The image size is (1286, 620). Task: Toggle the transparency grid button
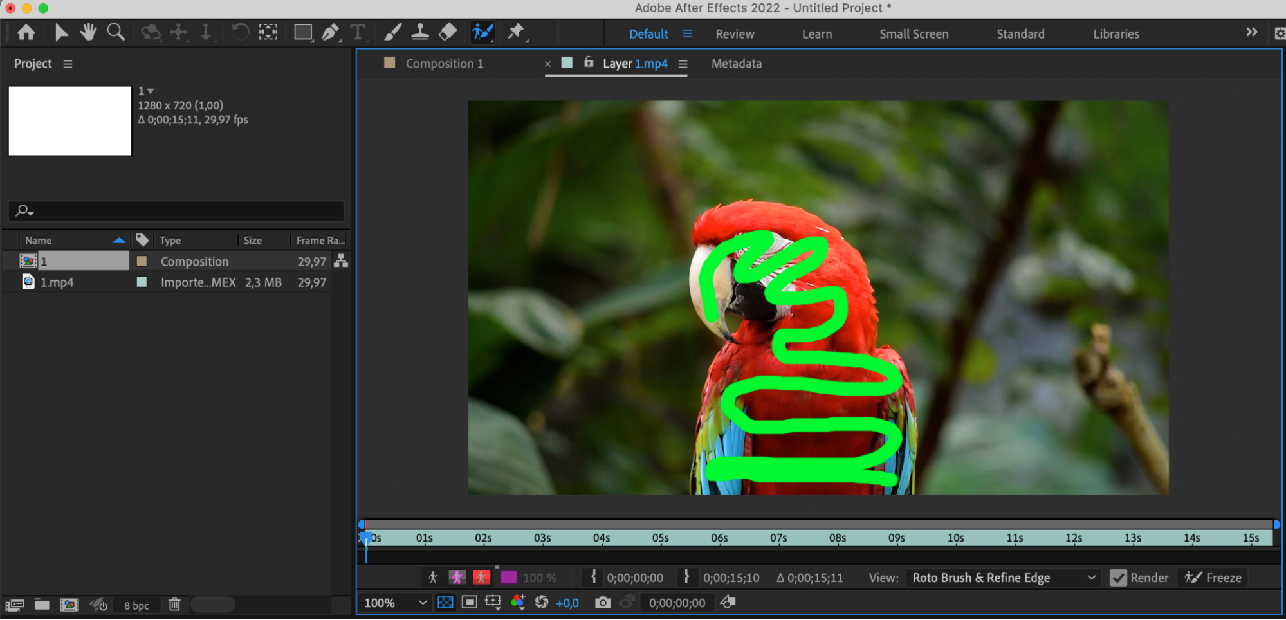pyautogui.click(x=445, y=603)
